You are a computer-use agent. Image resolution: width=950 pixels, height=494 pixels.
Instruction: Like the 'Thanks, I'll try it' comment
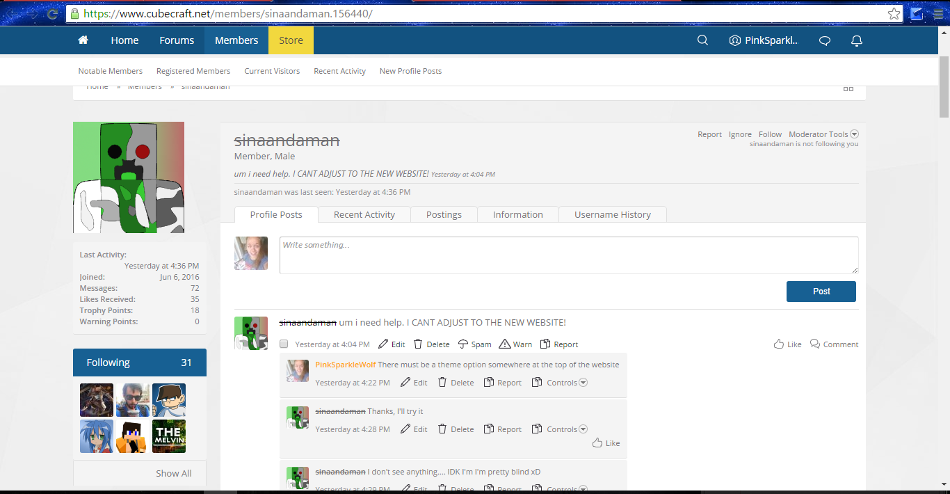pyautogui.click(x=606, y=443)
